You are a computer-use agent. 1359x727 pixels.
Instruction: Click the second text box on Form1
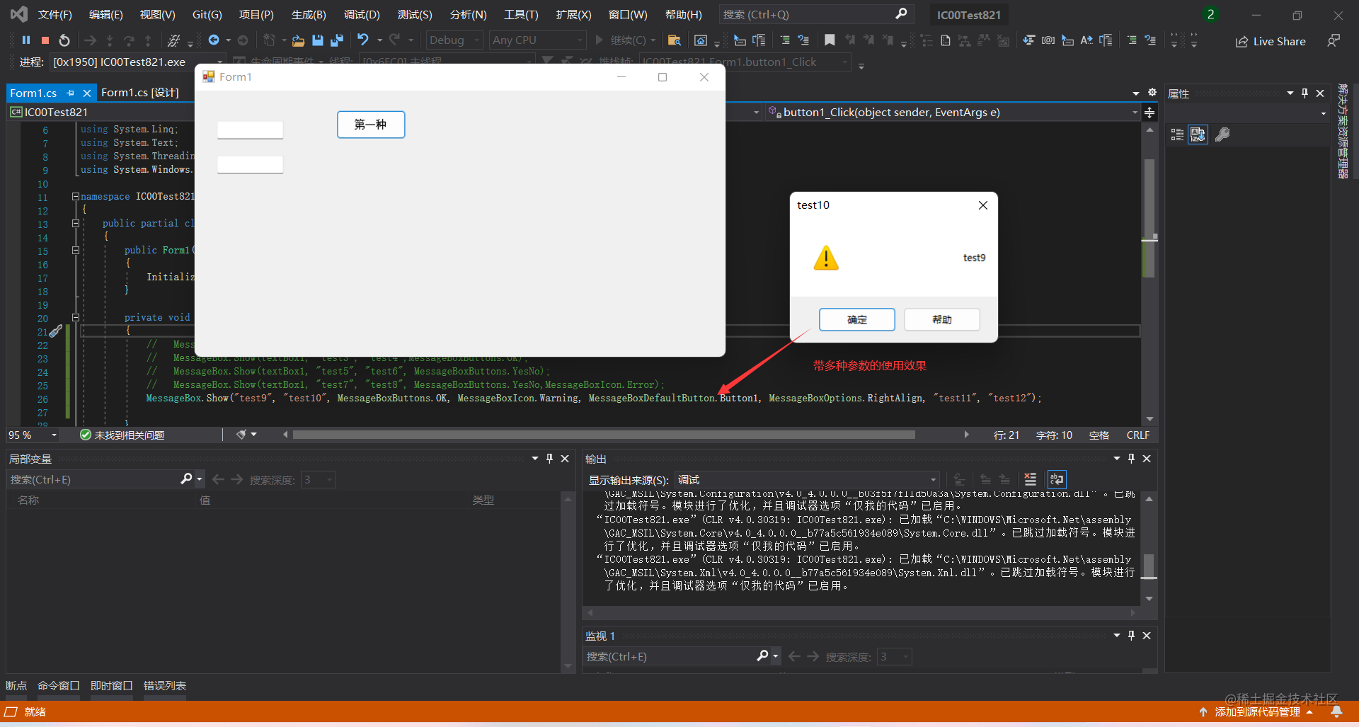(250, 165)
